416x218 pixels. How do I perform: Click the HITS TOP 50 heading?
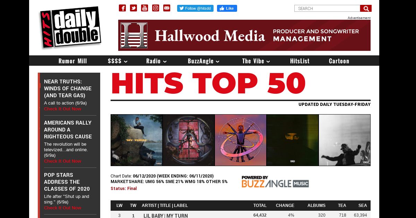point(208,83)
